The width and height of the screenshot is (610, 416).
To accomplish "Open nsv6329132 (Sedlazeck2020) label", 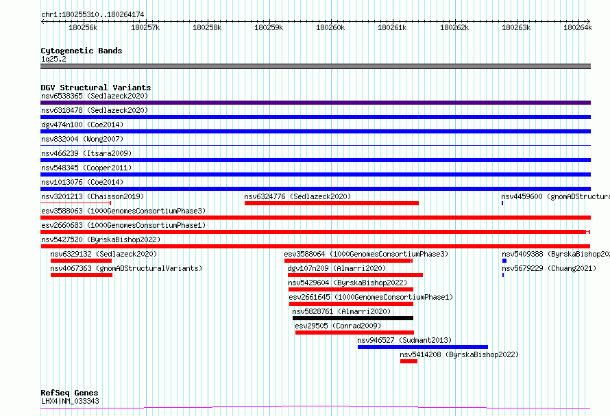I will pyautogui.click(x=103, y=254).
